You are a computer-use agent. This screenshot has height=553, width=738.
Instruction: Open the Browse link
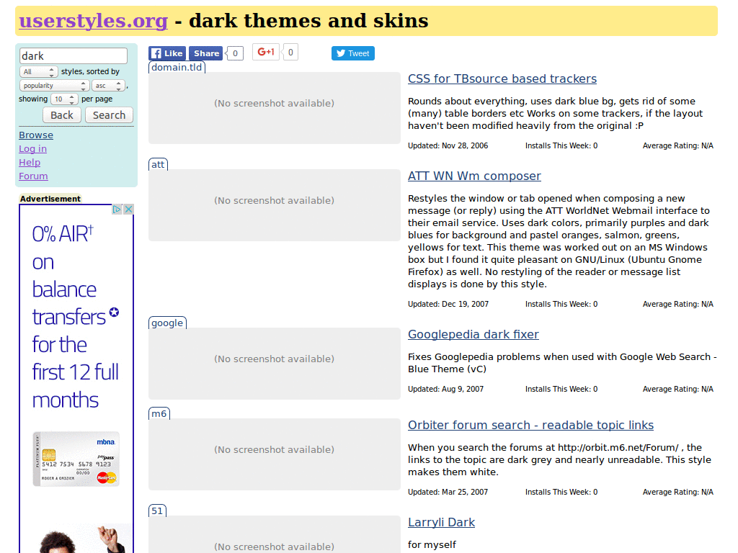[x=36, y=135]
